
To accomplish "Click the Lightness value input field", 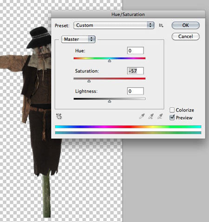I will [x=136, y=91].
